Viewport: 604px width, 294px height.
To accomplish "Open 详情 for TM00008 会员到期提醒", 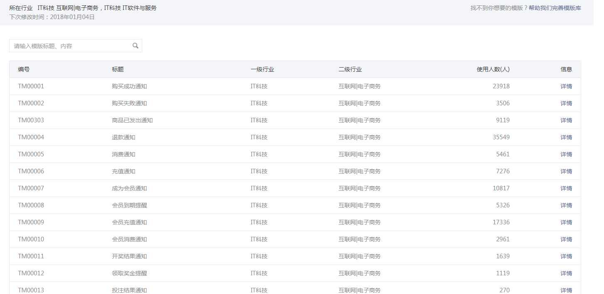I will click(566, 205).
